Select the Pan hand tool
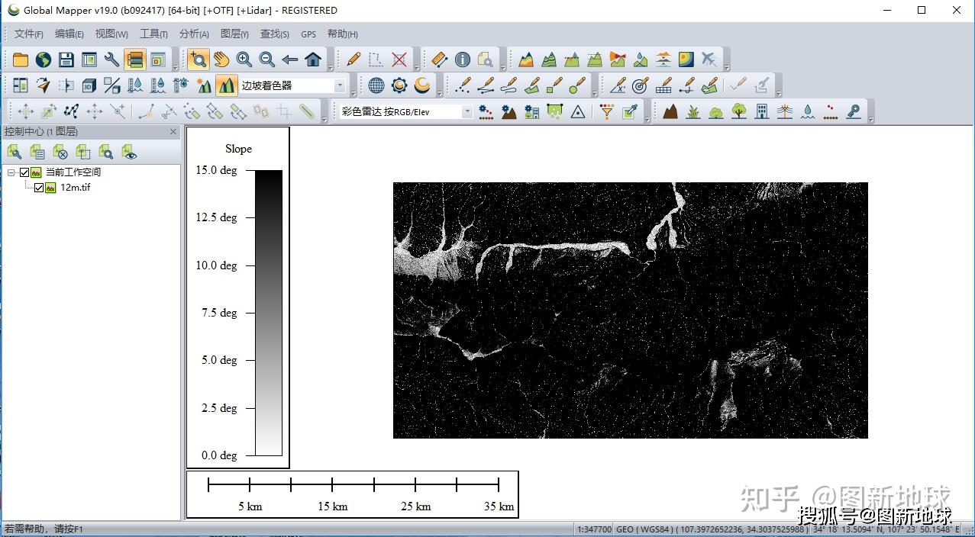This screenshot has height=537, width=975. click(x=221, y=59)
